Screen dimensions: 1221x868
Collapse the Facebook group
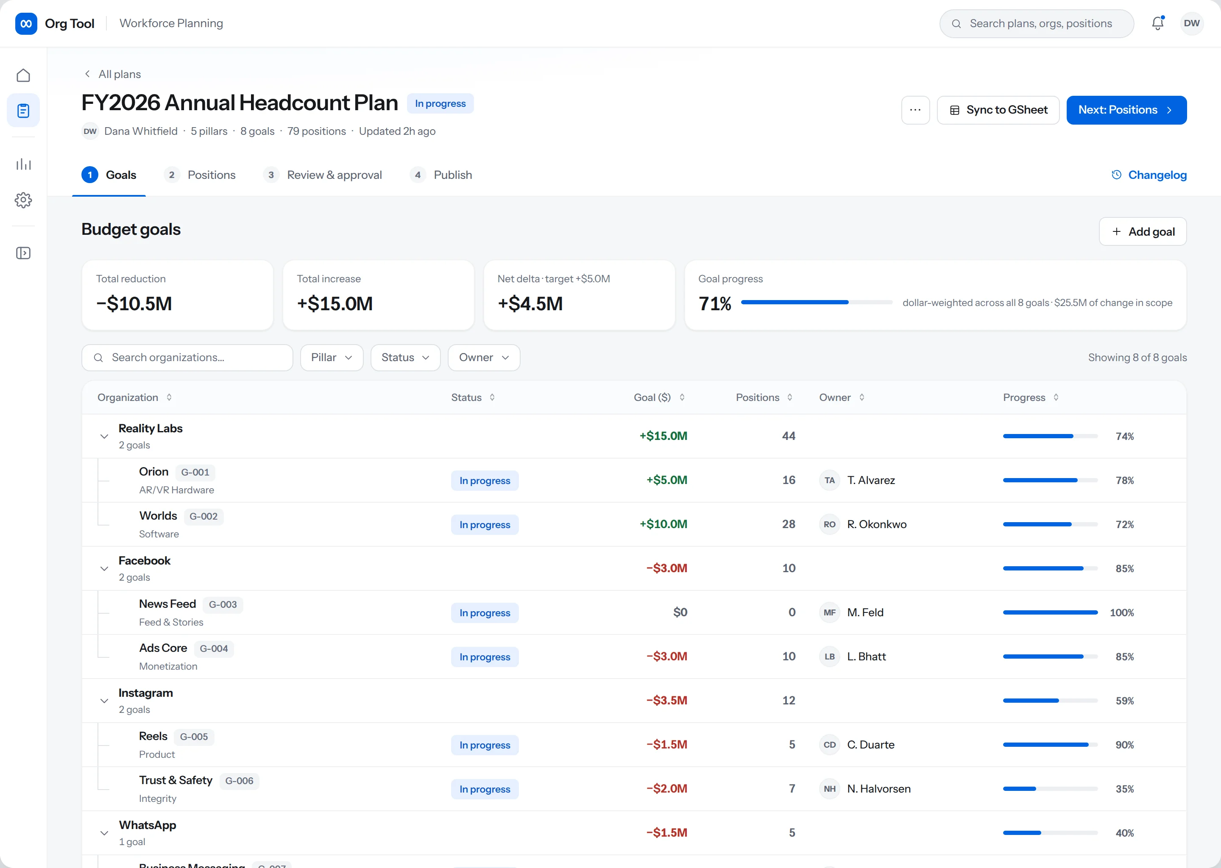click(x=104, y=568)
